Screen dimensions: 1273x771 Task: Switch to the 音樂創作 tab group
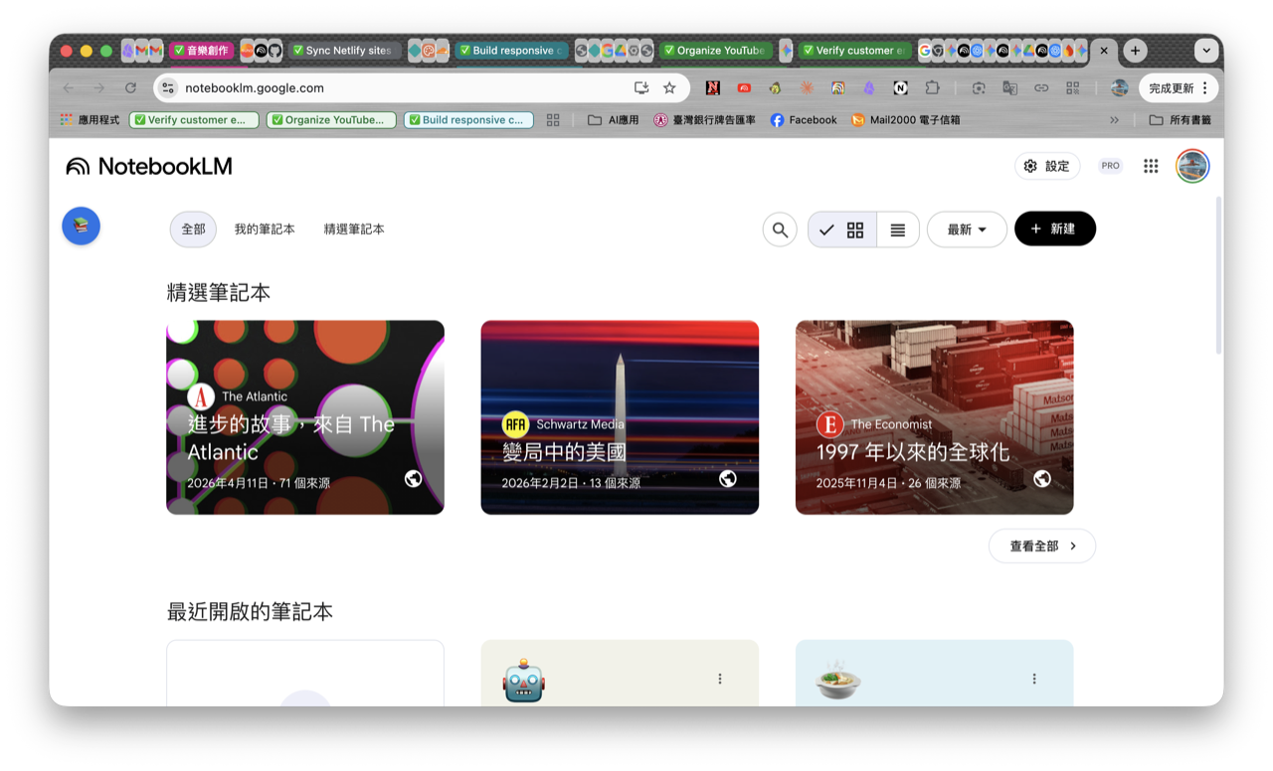tap(201, 50)
